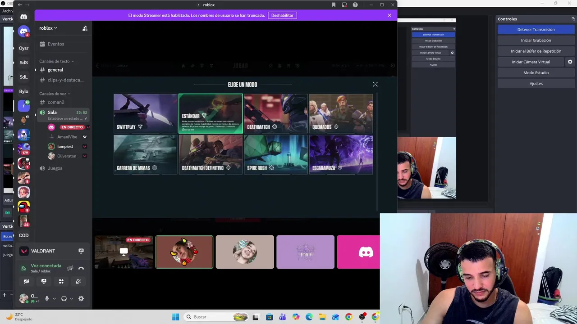Click Iniciar Grabación in OBS Controles

[536, 40]
